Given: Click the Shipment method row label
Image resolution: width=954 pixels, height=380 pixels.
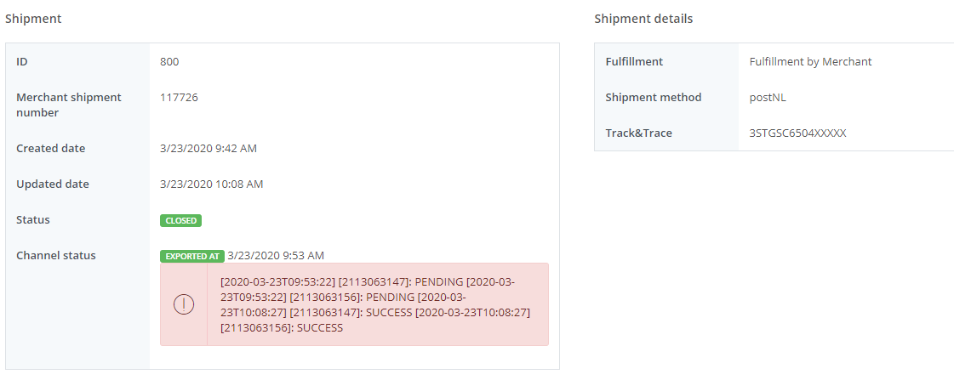Looking at the screenshot, I should 654,98.
